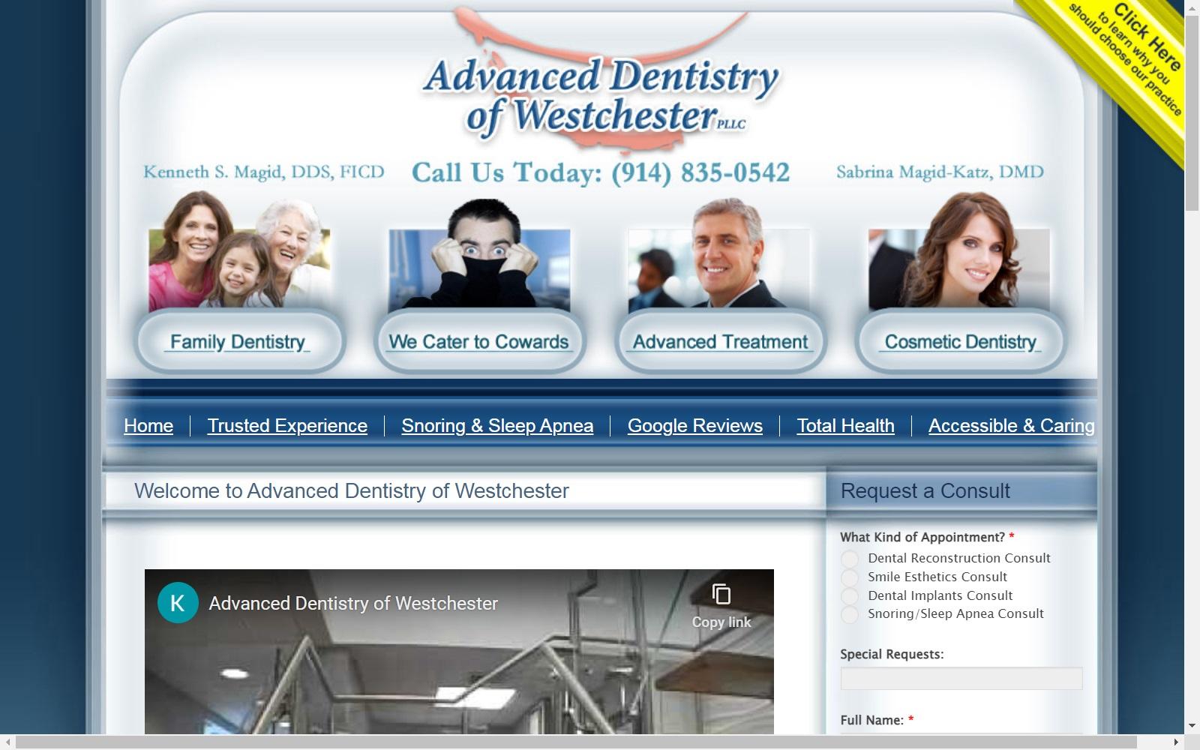Click the video title Advanced Dentistry of Westchester
Screen dimensions: 1200x750
coord(353,604)
